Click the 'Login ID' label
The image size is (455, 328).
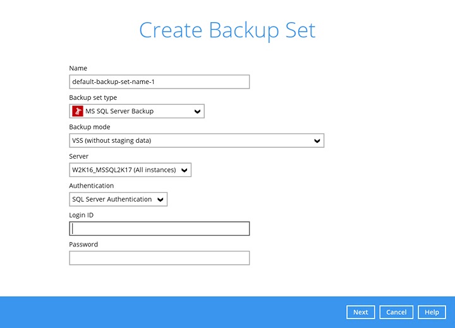point(82,216)
